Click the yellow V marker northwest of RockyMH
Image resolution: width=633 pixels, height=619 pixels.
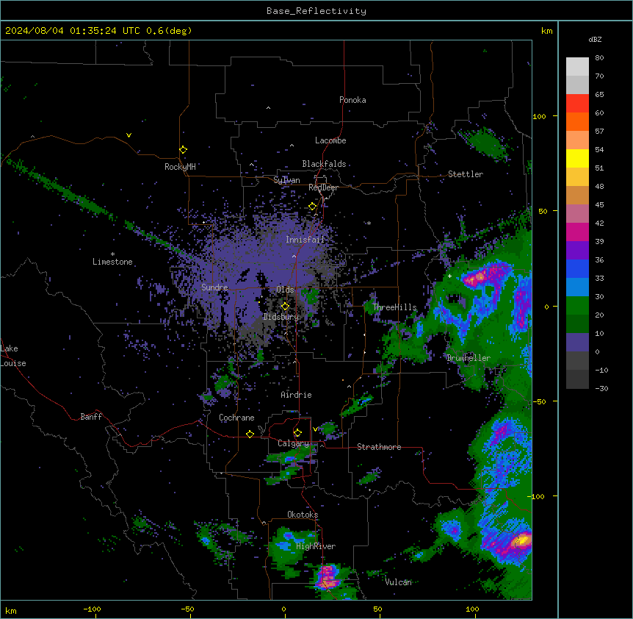(129, 135)
